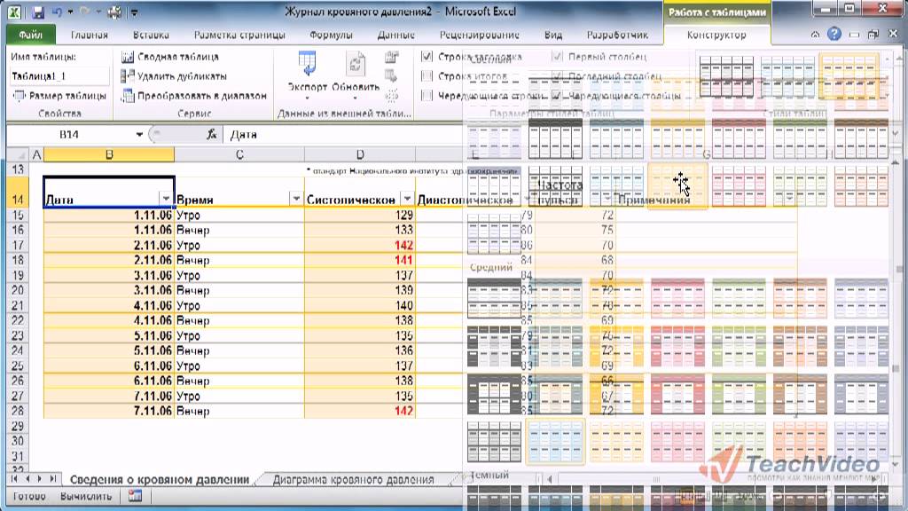Open the Undo history dropdown arrow
The image size is (908, 511).
tap(70, 12)
